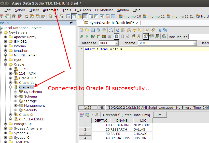Image resolution: width=209 pixels, height=143 pixels.
Task: Run the script with the green play icon
Action: click(x=87, y=36)
